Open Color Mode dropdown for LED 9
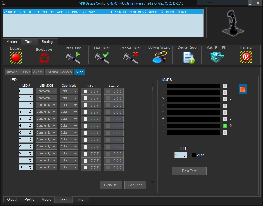The image size is (263, 206). [69, 154]
